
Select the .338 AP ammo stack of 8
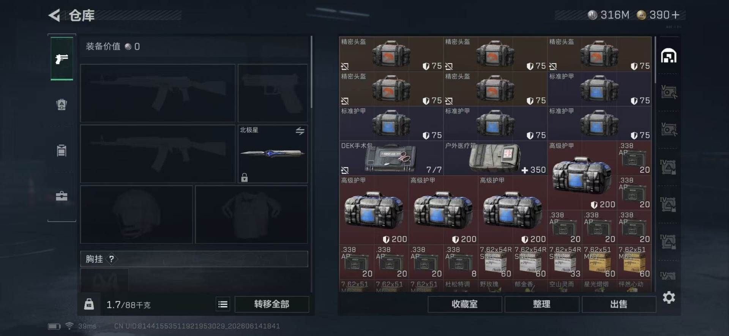(x=461, y=262)
